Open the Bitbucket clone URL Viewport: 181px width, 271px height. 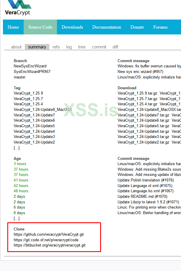50,245
